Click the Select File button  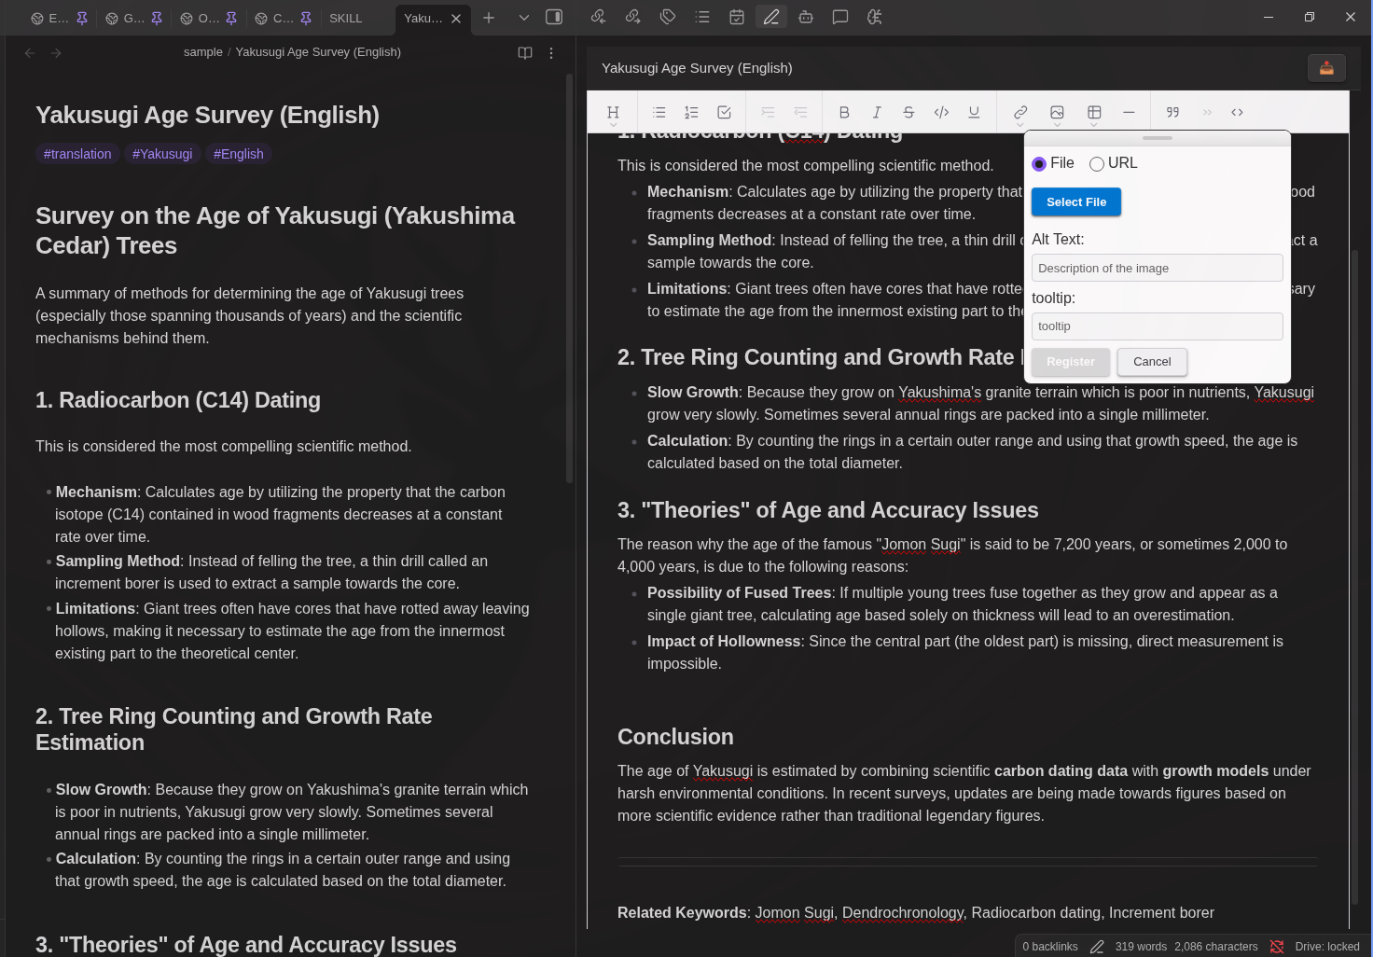1076,201
